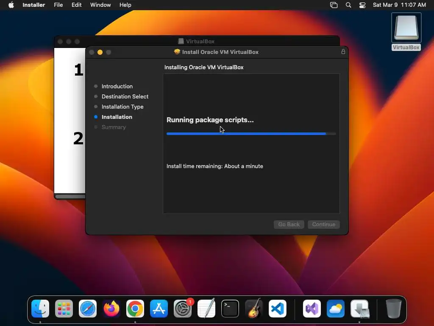Launch Firefox from the dock
The height and width of the screenshot is (326, 434).
(111, 309)
